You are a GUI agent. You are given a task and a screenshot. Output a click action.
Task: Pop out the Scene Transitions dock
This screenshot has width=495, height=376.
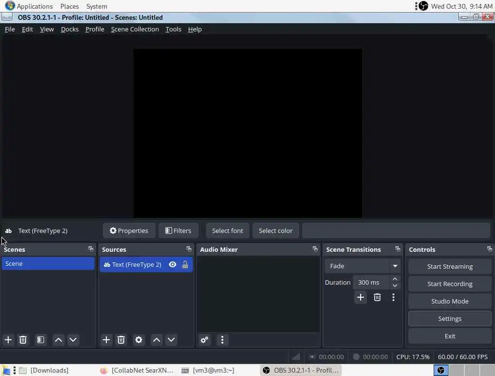click(x=398, y=249)
